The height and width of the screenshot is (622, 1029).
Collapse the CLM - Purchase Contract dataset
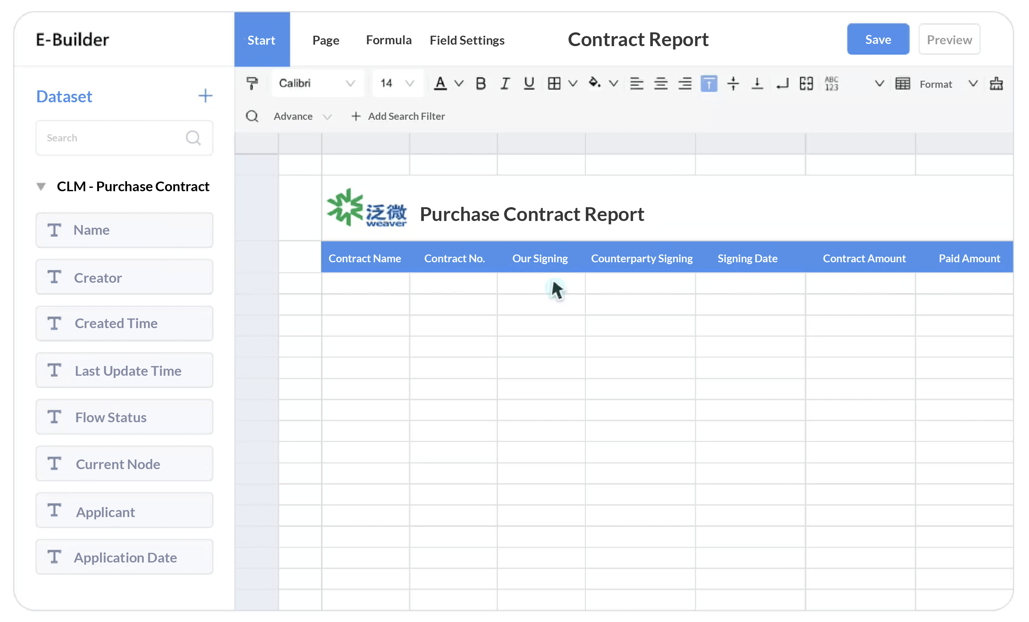41,186
